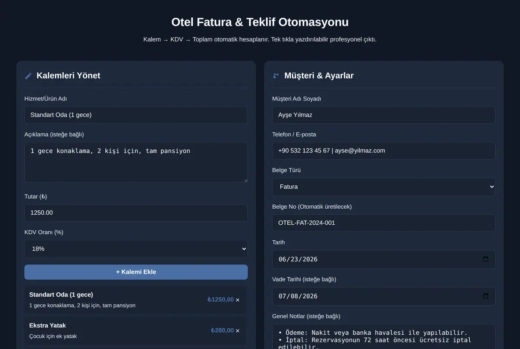Click the Kalem → KDV → Toplam subtitle text

(x=260, y=39)
